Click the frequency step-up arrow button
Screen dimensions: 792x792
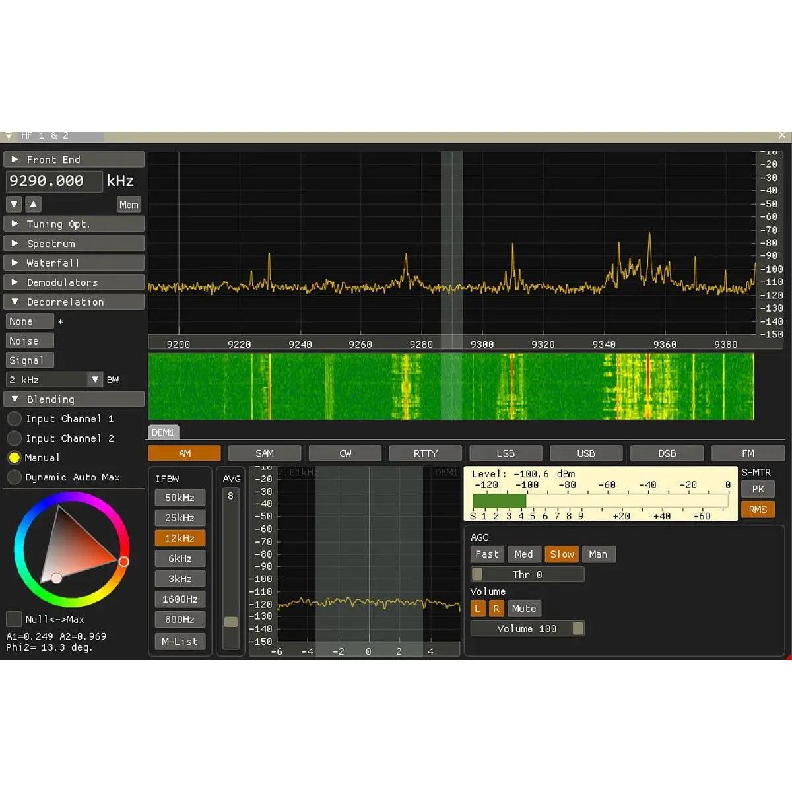click(x=33, y=204)
